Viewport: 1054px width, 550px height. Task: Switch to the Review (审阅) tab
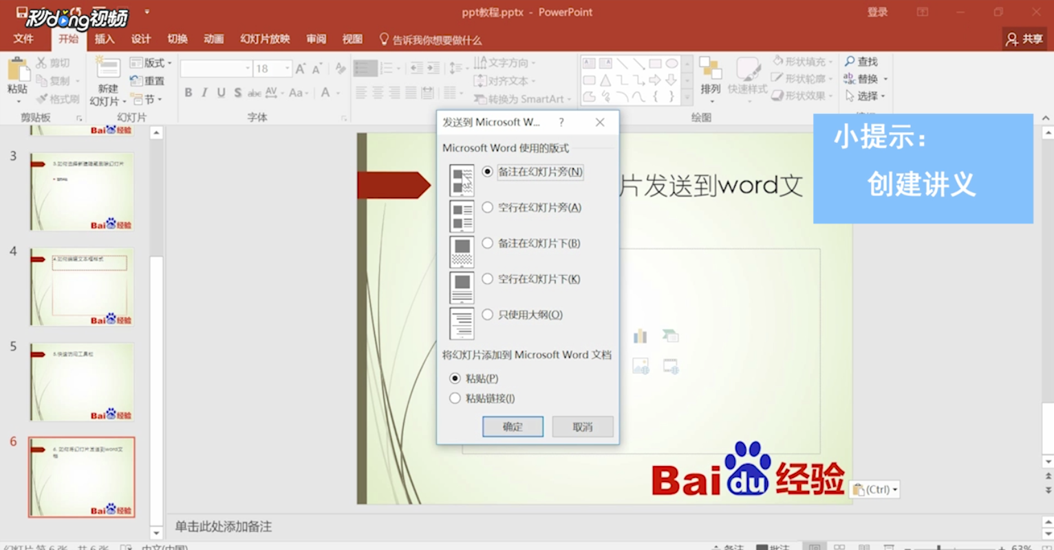pyautogui.click(x=316, y=39)
